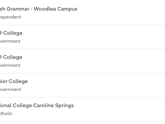The width and height of the screenshot is (165, 124).
Task: Click the word Springs in the Catholic school title
Action: 64,106
